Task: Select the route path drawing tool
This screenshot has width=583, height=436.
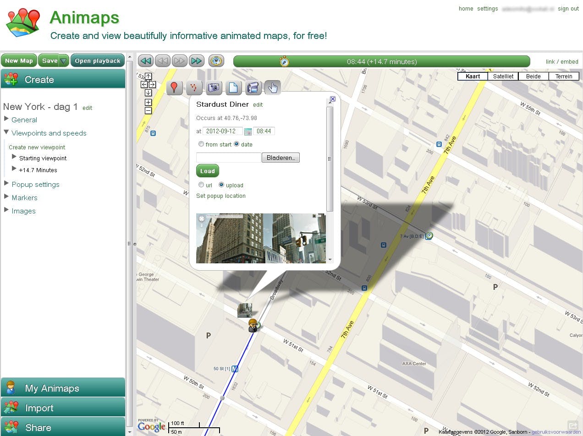Action: pos(194,87)
